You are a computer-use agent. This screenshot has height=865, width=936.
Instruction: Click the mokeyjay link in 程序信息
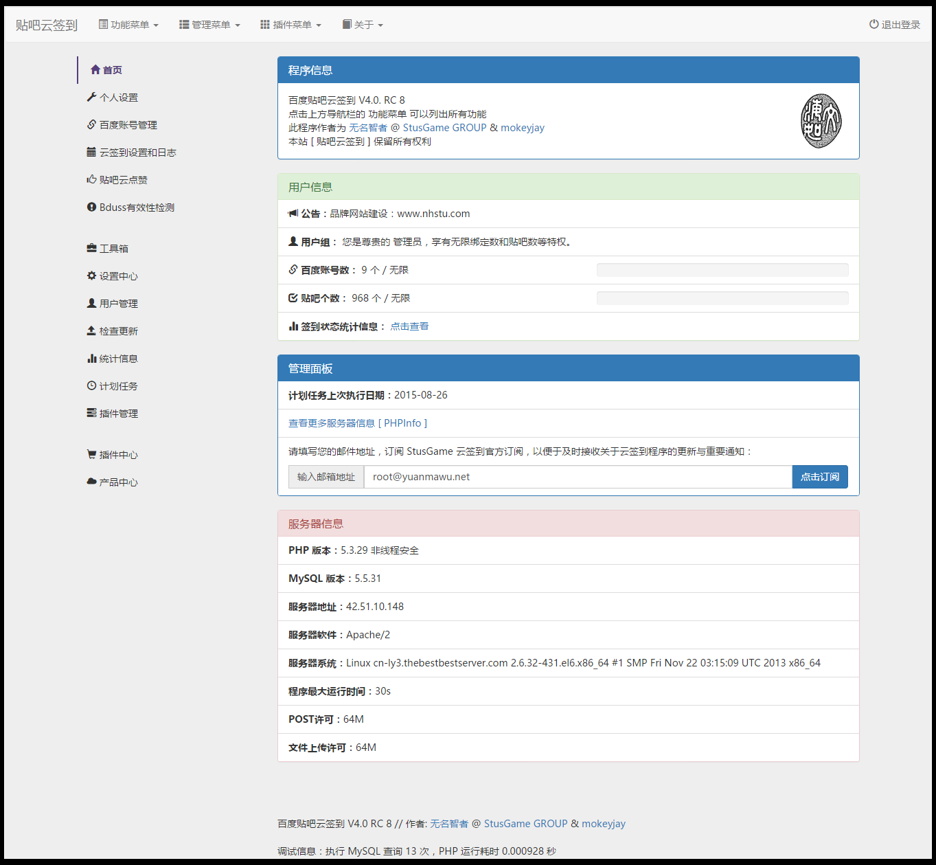click(x=523, y=128)
